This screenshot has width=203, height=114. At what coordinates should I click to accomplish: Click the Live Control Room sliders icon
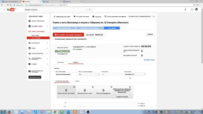coord(105,16)
